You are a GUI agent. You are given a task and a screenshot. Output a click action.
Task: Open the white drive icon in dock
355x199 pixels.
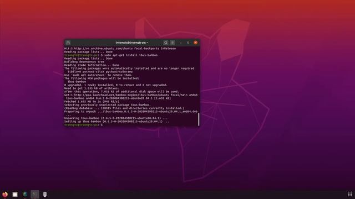(x=45, y=194)
